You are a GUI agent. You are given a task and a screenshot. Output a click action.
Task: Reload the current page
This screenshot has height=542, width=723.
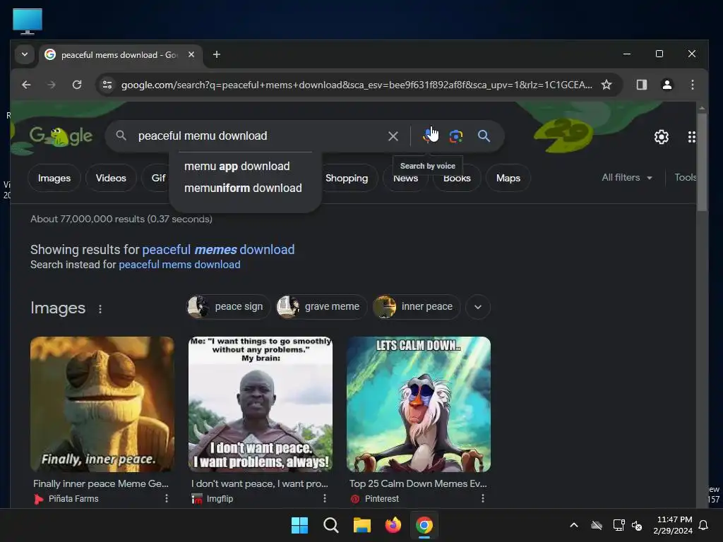(x=77, y=85)
